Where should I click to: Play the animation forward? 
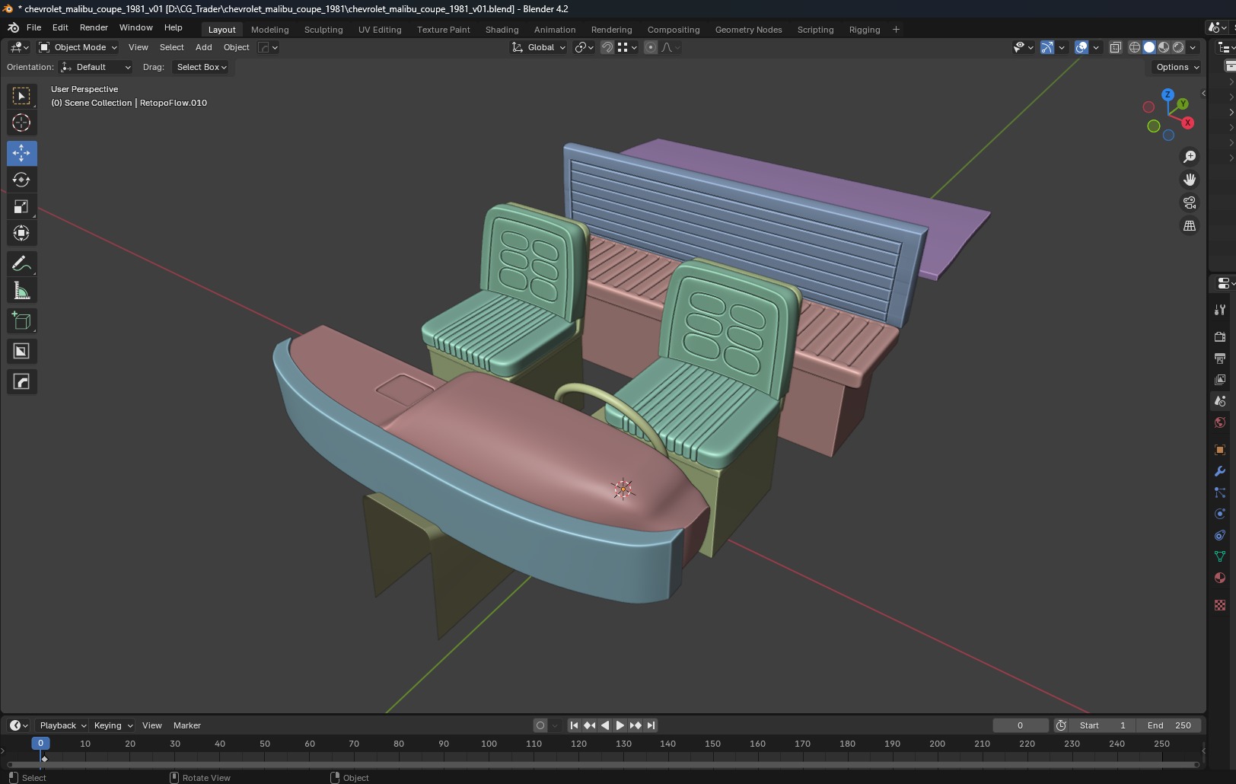pyautogui.click(x=620, y=725)
